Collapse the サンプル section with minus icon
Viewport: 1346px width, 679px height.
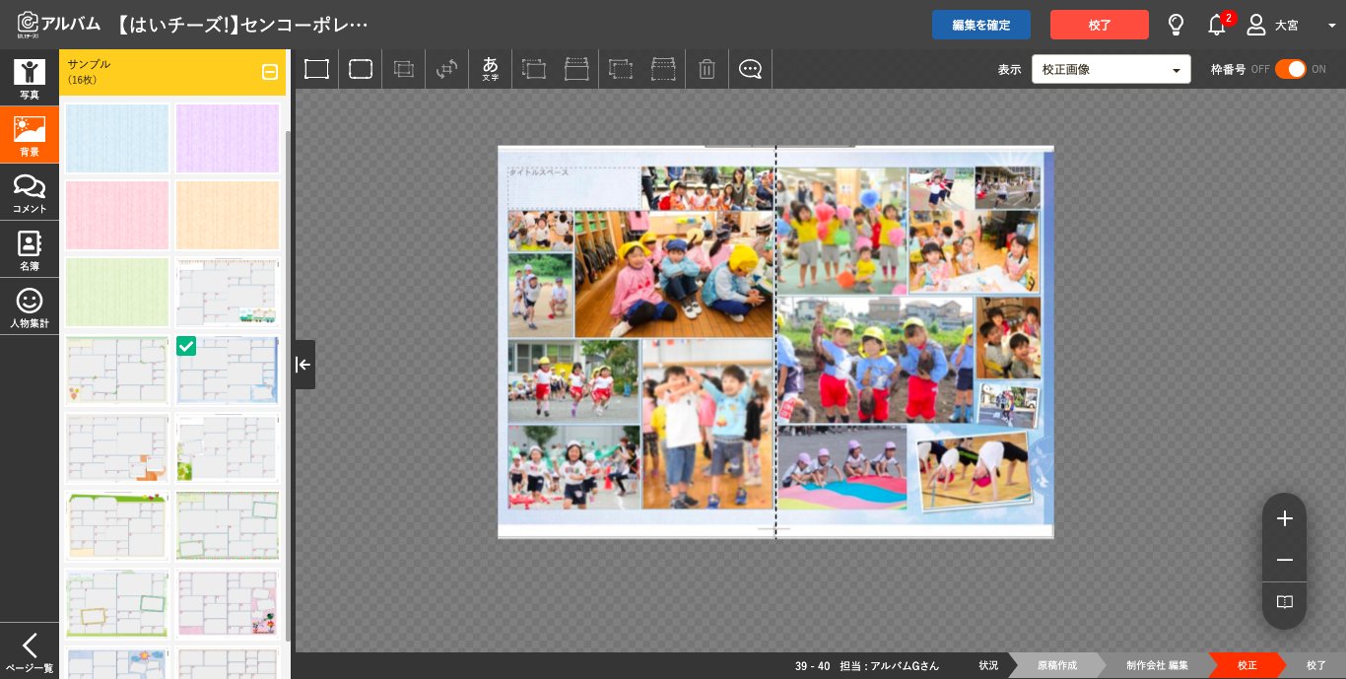[x=269, y=72]
